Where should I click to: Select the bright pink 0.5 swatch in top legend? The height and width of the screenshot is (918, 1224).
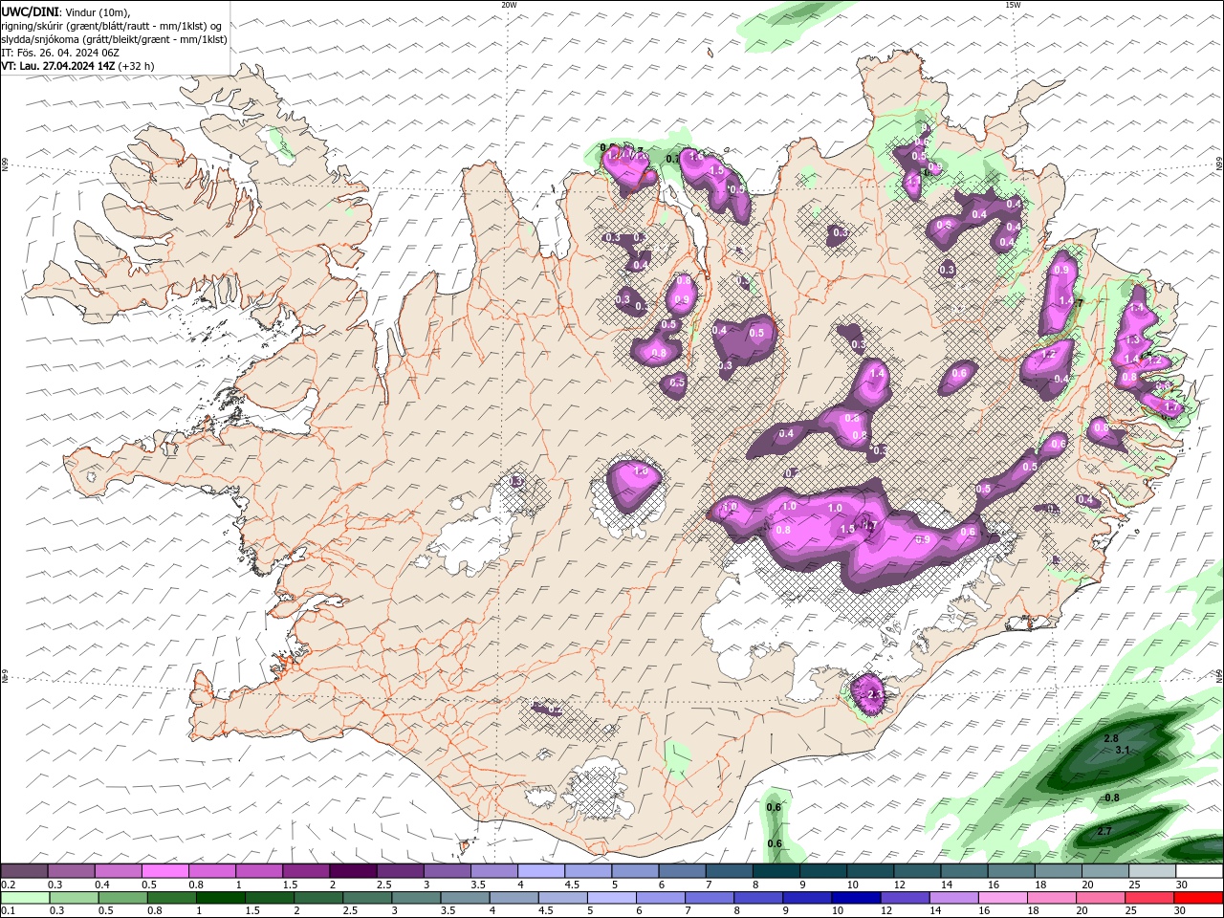point(164,871)
